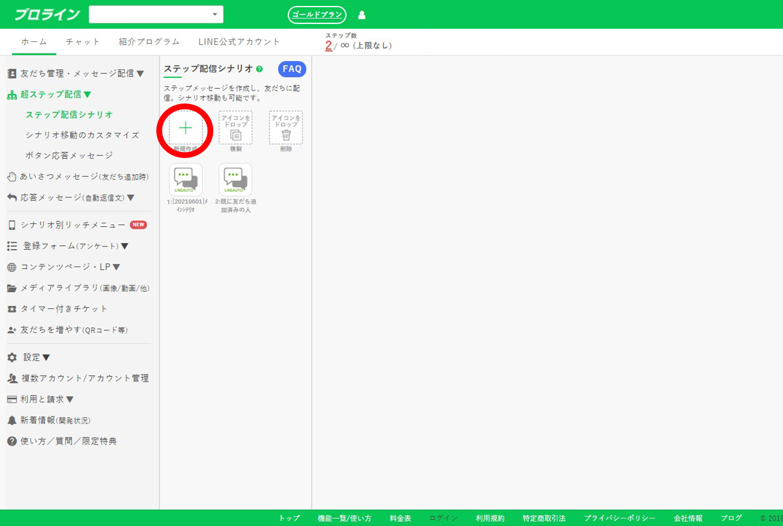Screen dimensions: 783x526
Task: Click the hand icon beside あいさつメッセージ
Action: click(x=12, y=177)
